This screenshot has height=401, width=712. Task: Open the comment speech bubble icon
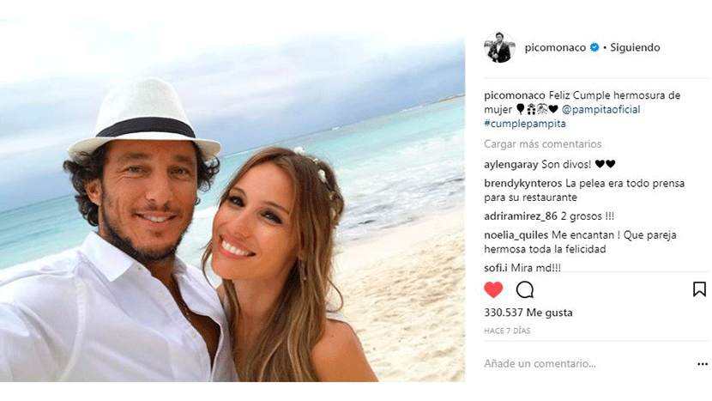click(525, 289)
